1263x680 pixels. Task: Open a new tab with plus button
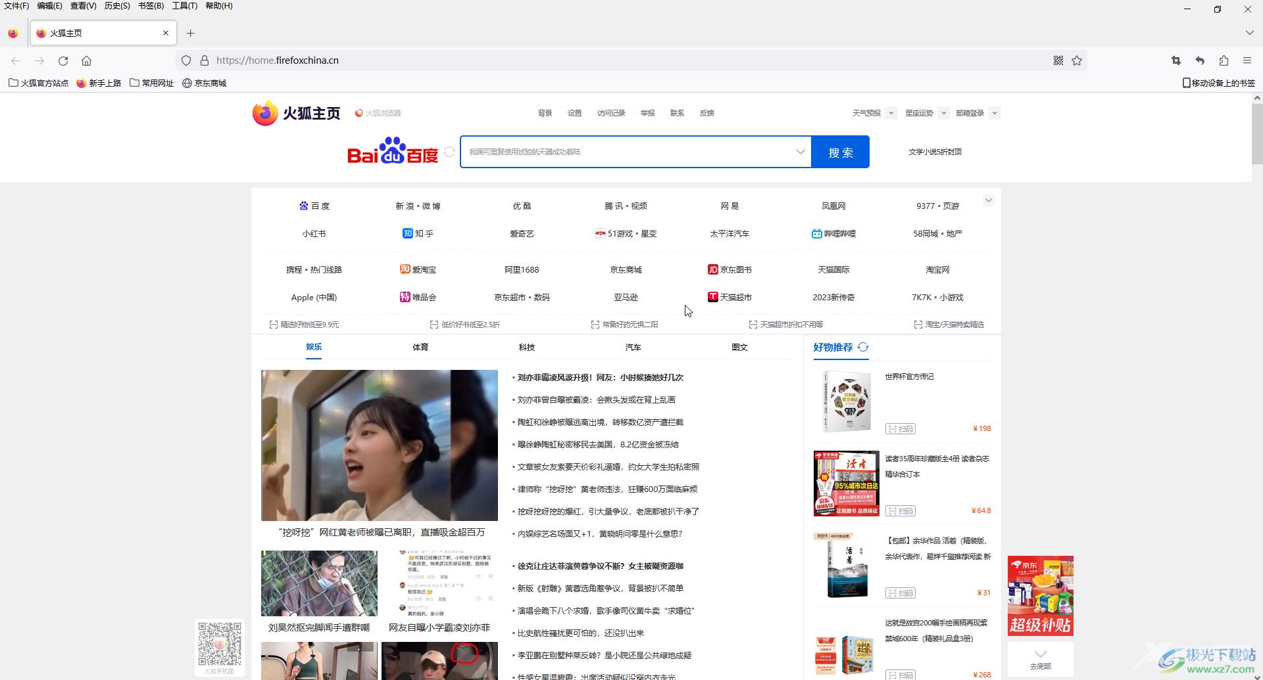click(190, 33)
